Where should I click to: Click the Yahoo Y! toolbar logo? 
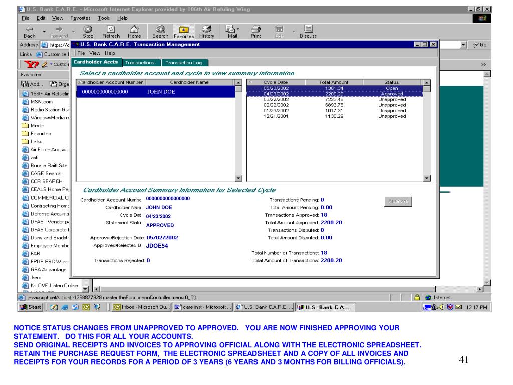pos(32,64)
